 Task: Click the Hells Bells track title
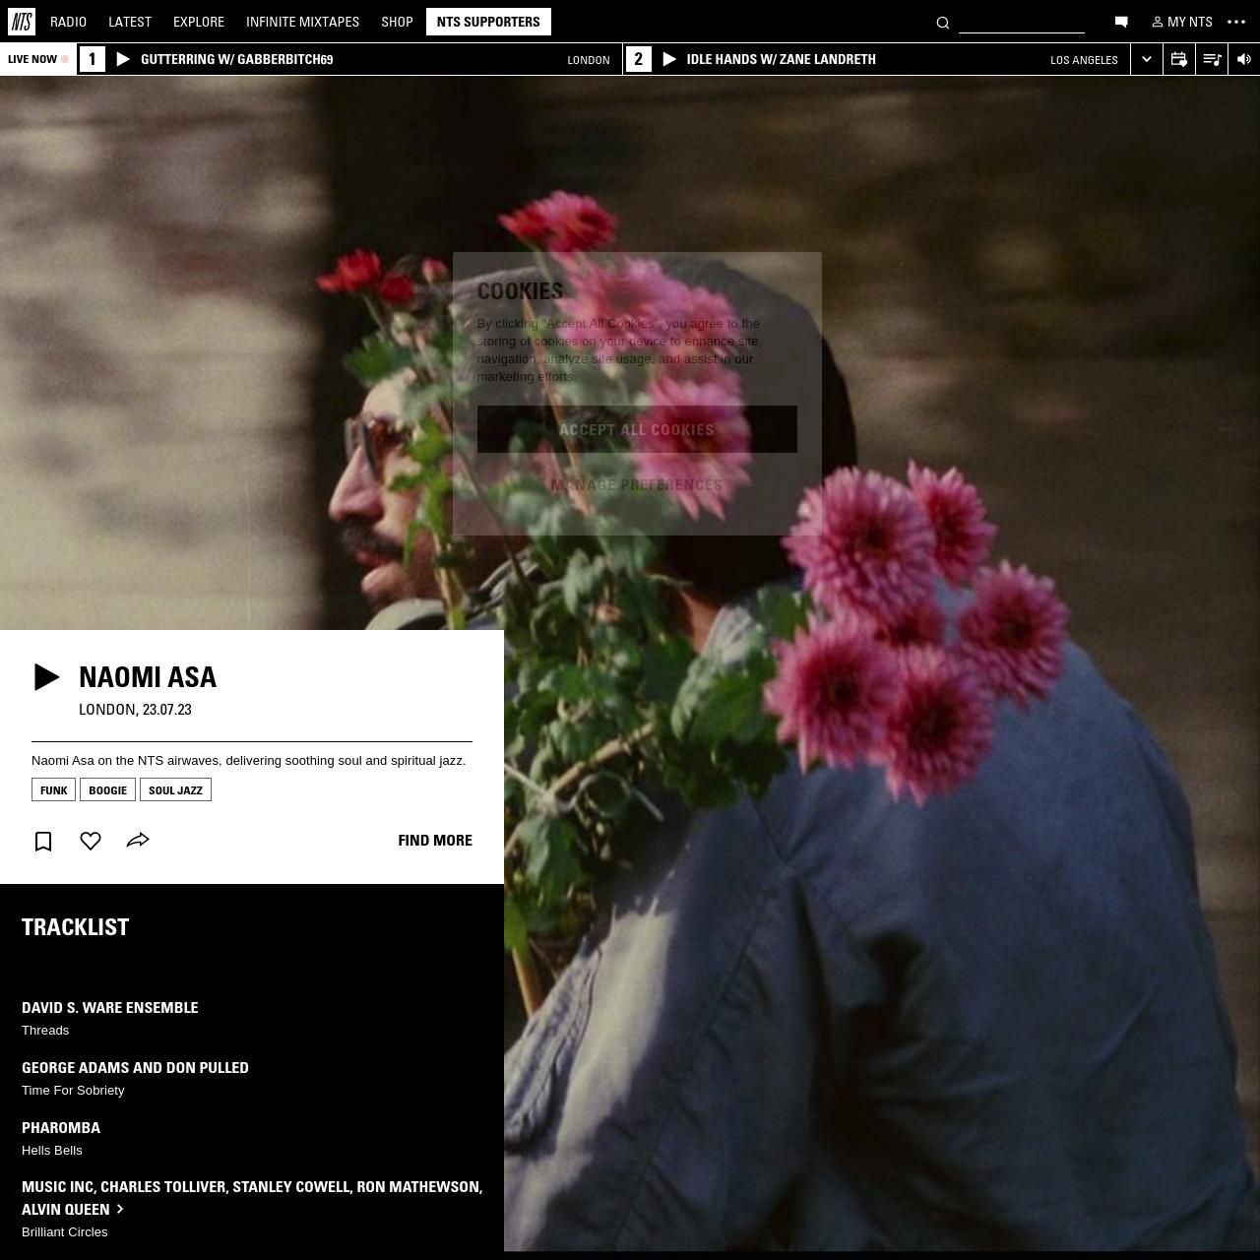(52, 1151)
